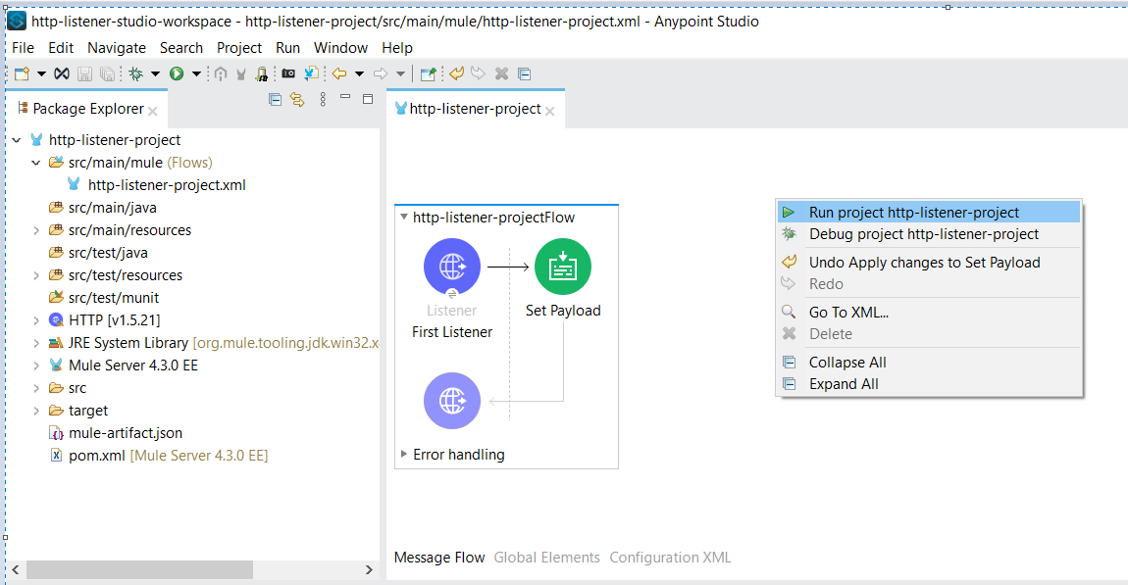1128x585 pixels.
Task: Expand the Mule Server 4.3.0 EE node
Action: 36,366
